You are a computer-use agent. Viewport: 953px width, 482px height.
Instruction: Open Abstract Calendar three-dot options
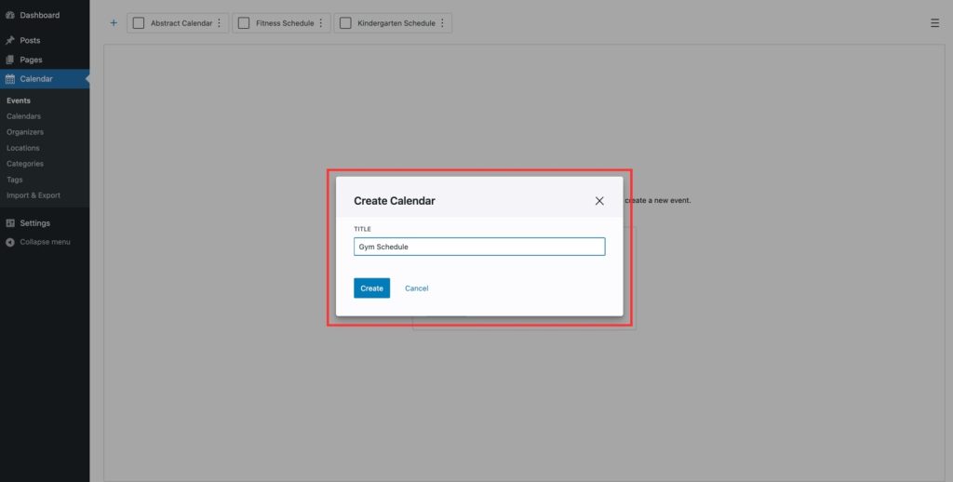coord(220,23)
